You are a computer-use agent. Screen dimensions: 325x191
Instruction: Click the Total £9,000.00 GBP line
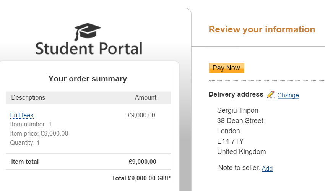click(x=141, y=178)
